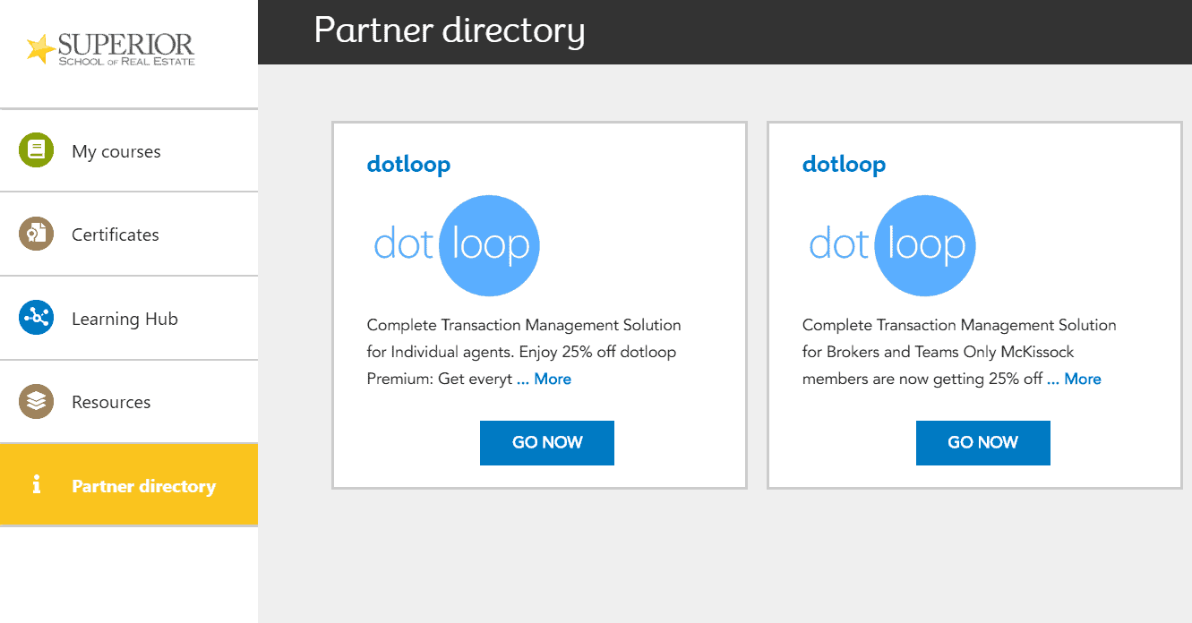The width and height of the screenshot is (1192, 623).
Task: Select Partner directory menu item
Action: click(129, 484)
